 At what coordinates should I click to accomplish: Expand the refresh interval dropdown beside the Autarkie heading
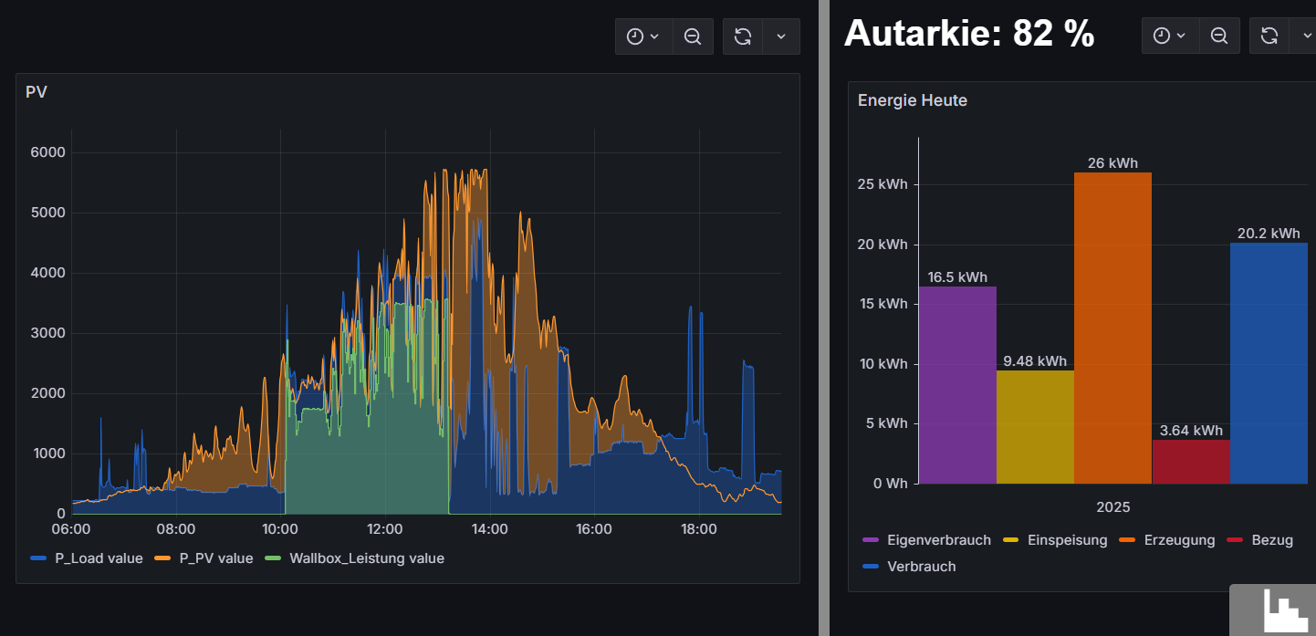(x=1307, y=36)
